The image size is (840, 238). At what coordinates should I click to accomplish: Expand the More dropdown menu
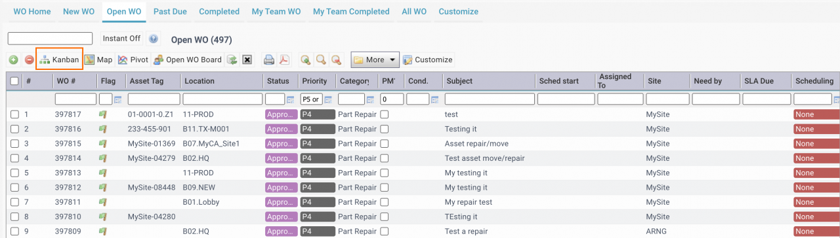pos(375,59)
